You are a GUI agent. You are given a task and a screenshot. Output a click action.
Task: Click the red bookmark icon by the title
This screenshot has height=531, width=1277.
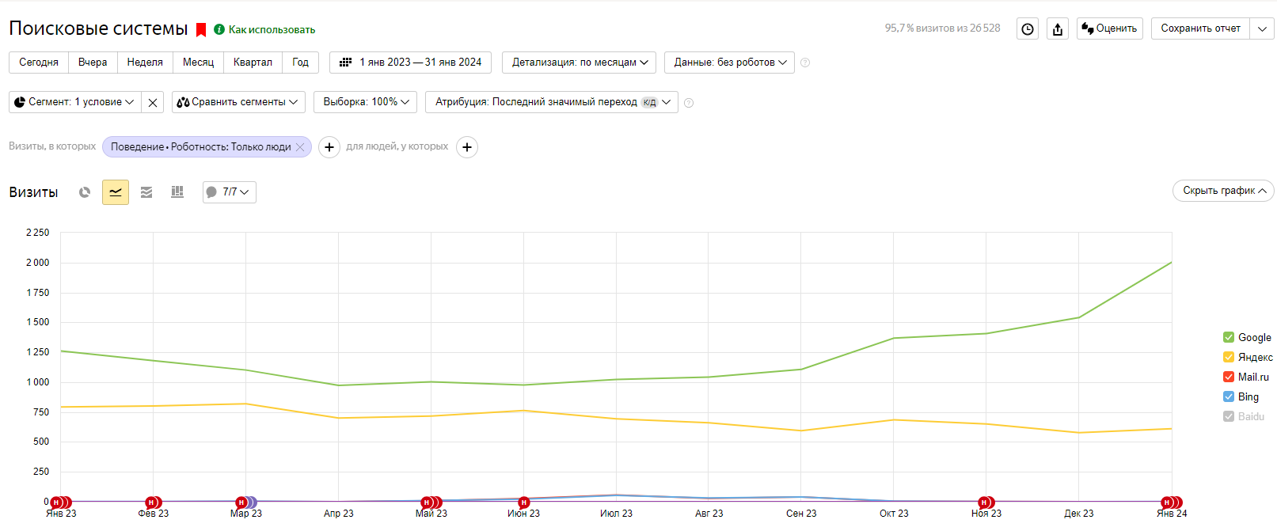tap(201, 30)
